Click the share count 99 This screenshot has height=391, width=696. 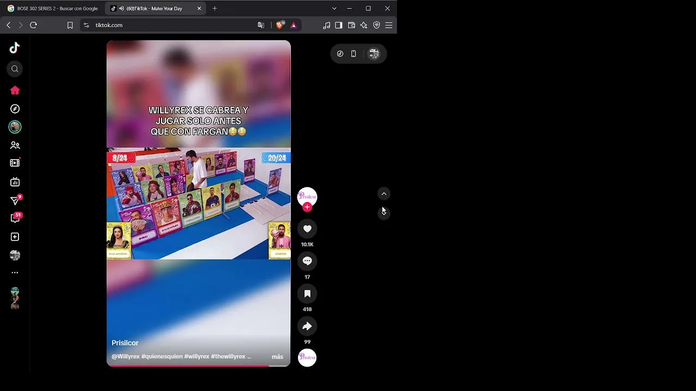(307, 342)
